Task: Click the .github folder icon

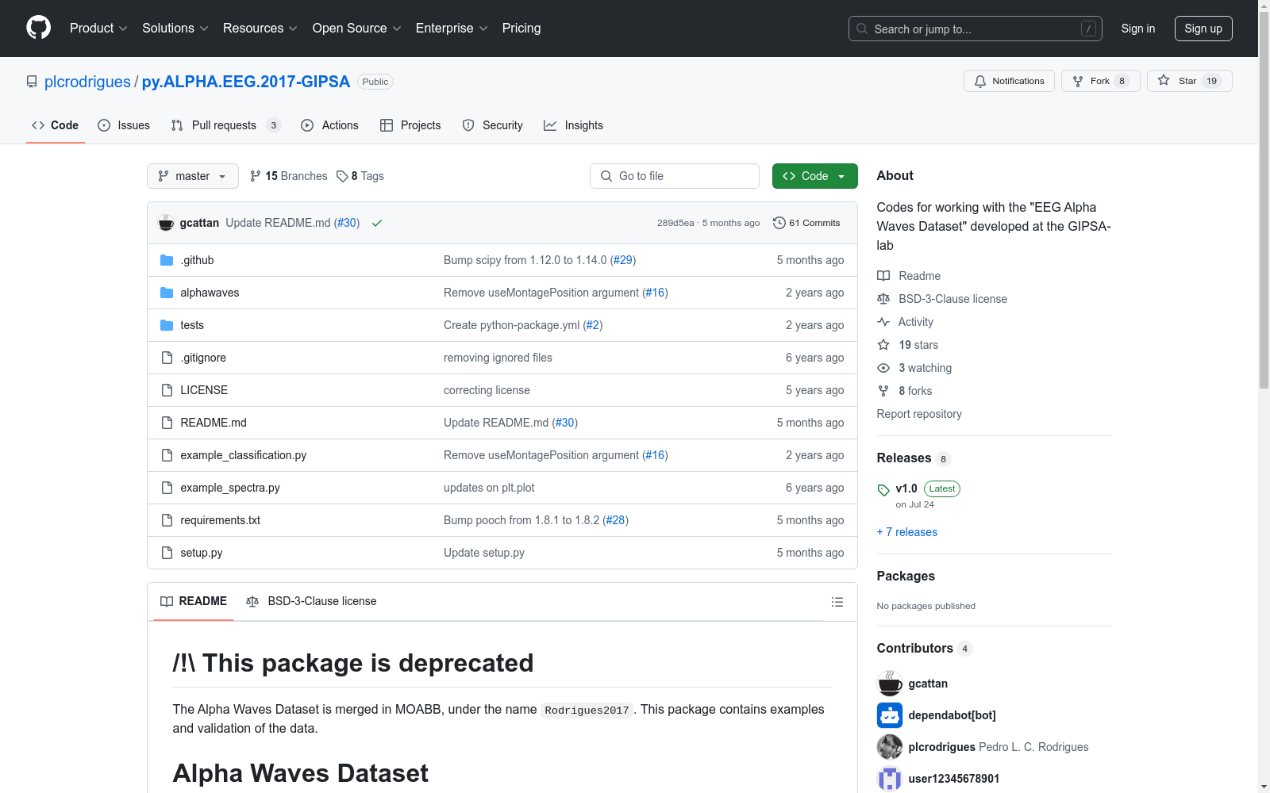Action: click(167, 260)
